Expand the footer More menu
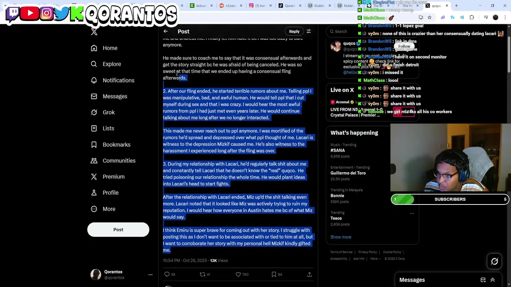 tap(375, 259)
